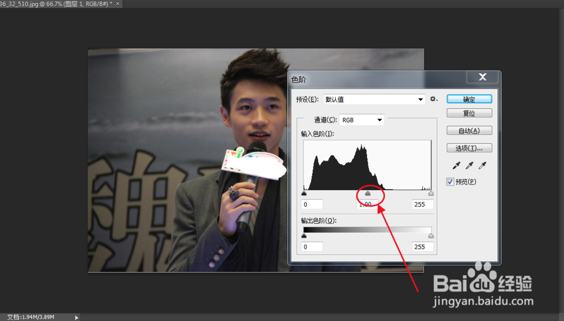Image resolution: width=564 pixels, height=321 pixels.
Task: Click the output black level slider
Action: click(x=304, y=236)
